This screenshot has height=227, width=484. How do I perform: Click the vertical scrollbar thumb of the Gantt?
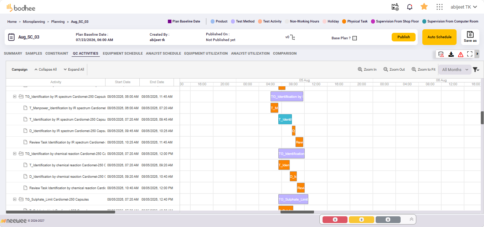(482, 118)
